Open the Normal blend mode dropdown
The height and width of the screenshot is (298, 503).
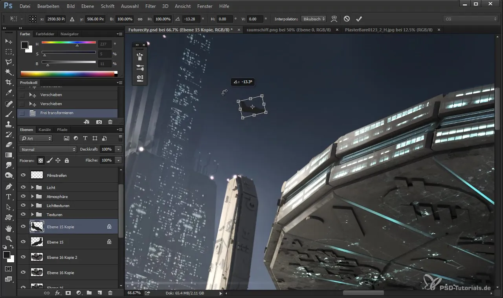(x=48, y=149)
